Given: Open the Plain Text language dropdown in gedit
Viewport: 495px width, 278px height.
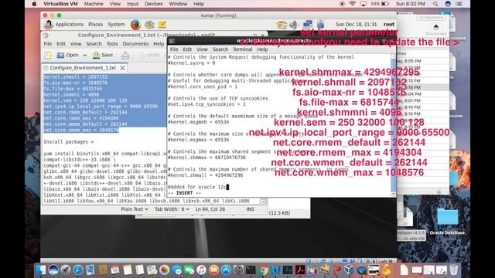Looking at the screenshot, I should (x=135, y=209).
